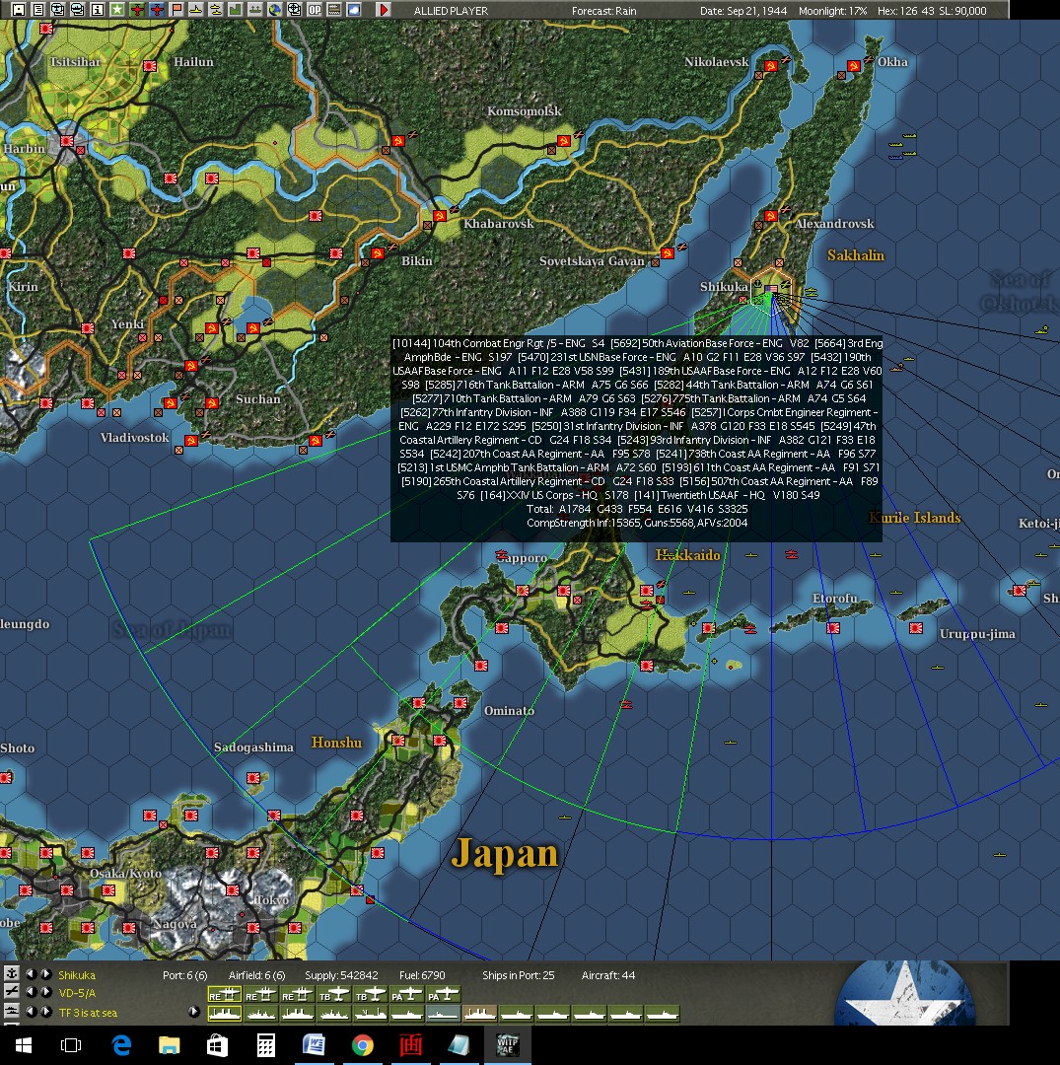The height and width of the screenshot is (1065, 1060).
Task: Click the anchor base icon beside Shikuka
Action: 11,973
